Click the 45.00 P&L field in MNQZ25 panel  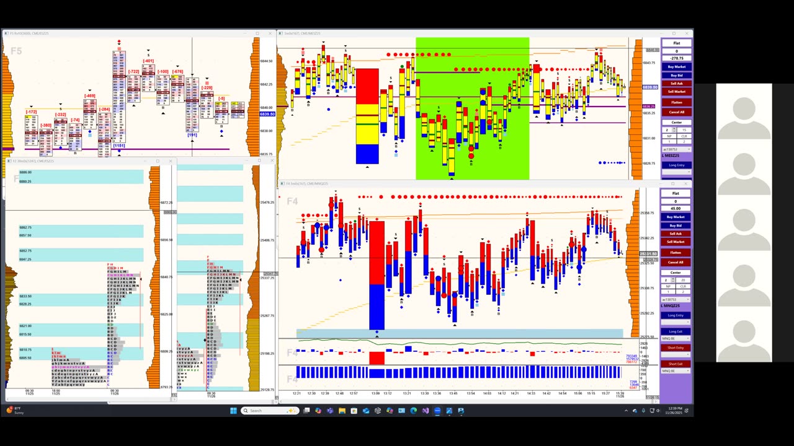(676, 208)
